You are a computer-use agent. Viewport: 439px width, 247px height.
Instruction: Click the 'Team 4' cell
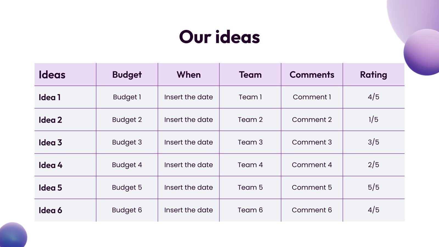(250, 165)
